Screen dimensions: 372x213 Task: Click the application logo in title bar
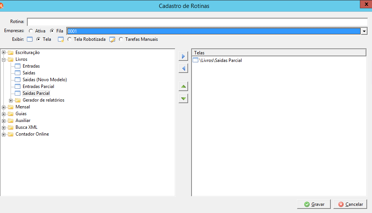point(2,6)
